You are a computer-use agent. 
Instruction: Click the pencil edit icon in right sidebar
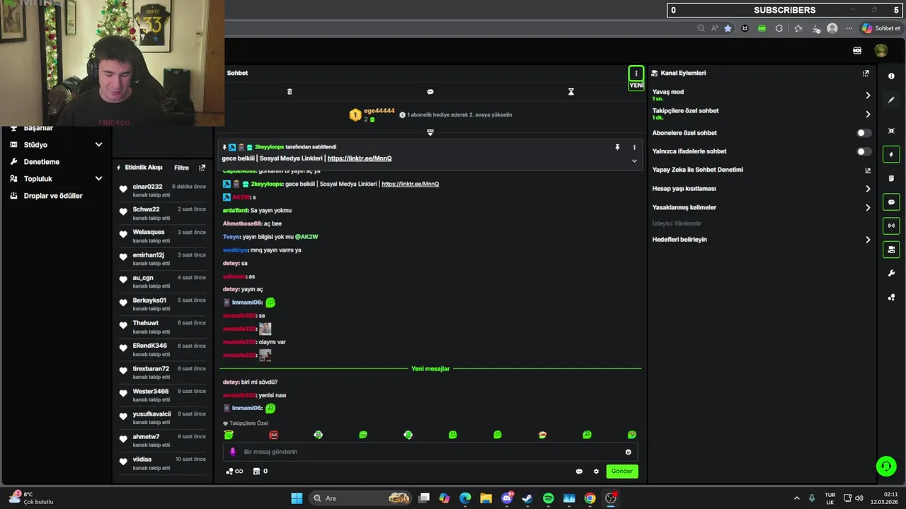pos(891,100)
